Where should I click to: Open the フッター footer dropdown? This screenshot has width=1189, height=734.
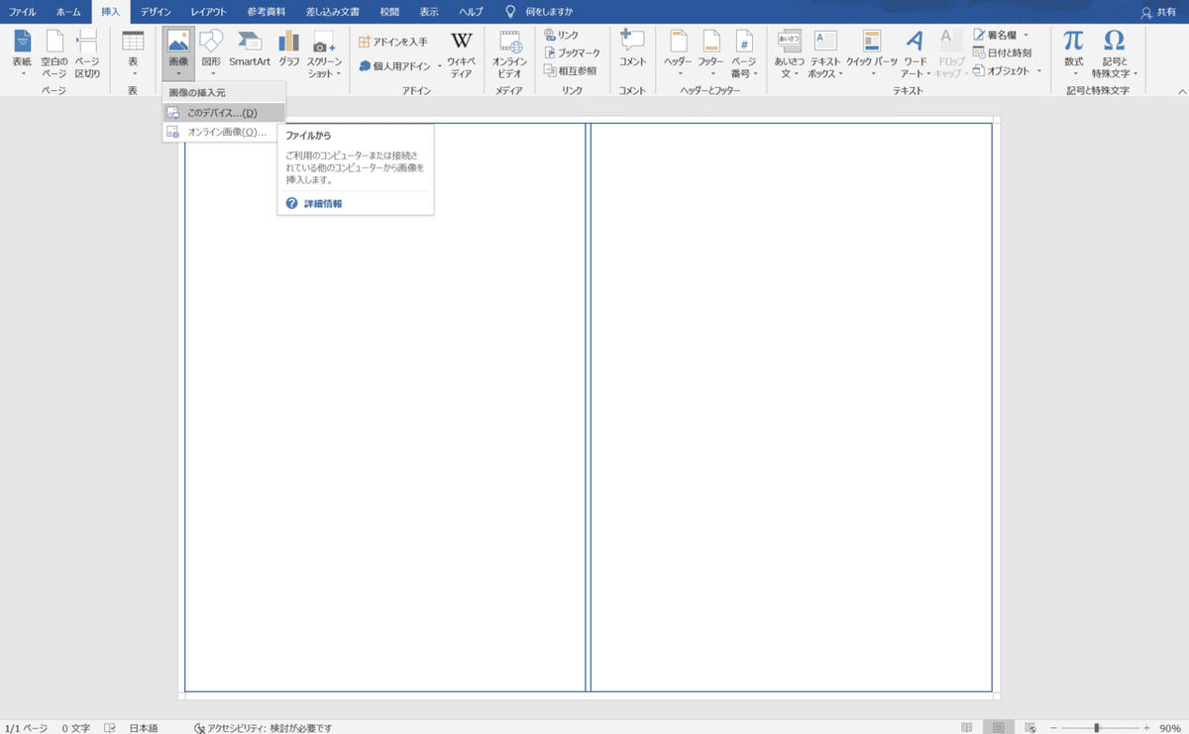click(711, 54)
